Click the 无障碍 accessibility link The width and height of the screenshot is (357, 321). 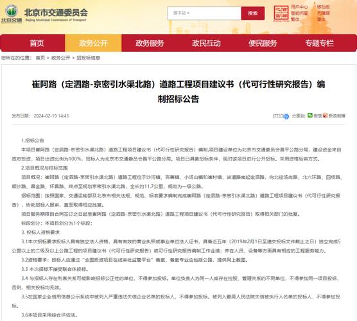[x=324, y=13]
